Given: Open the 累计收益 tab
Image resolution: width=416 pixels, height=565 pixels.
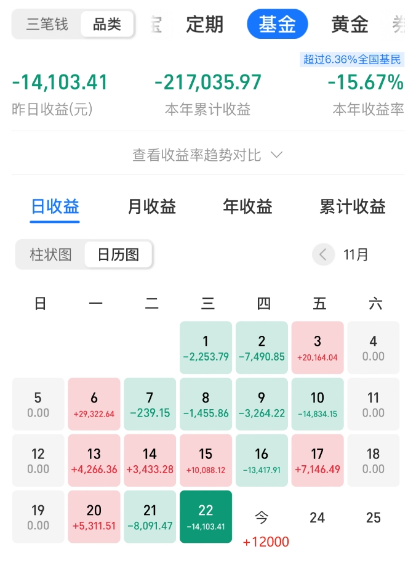Looking at the screenshot, I should pos(353,207).
